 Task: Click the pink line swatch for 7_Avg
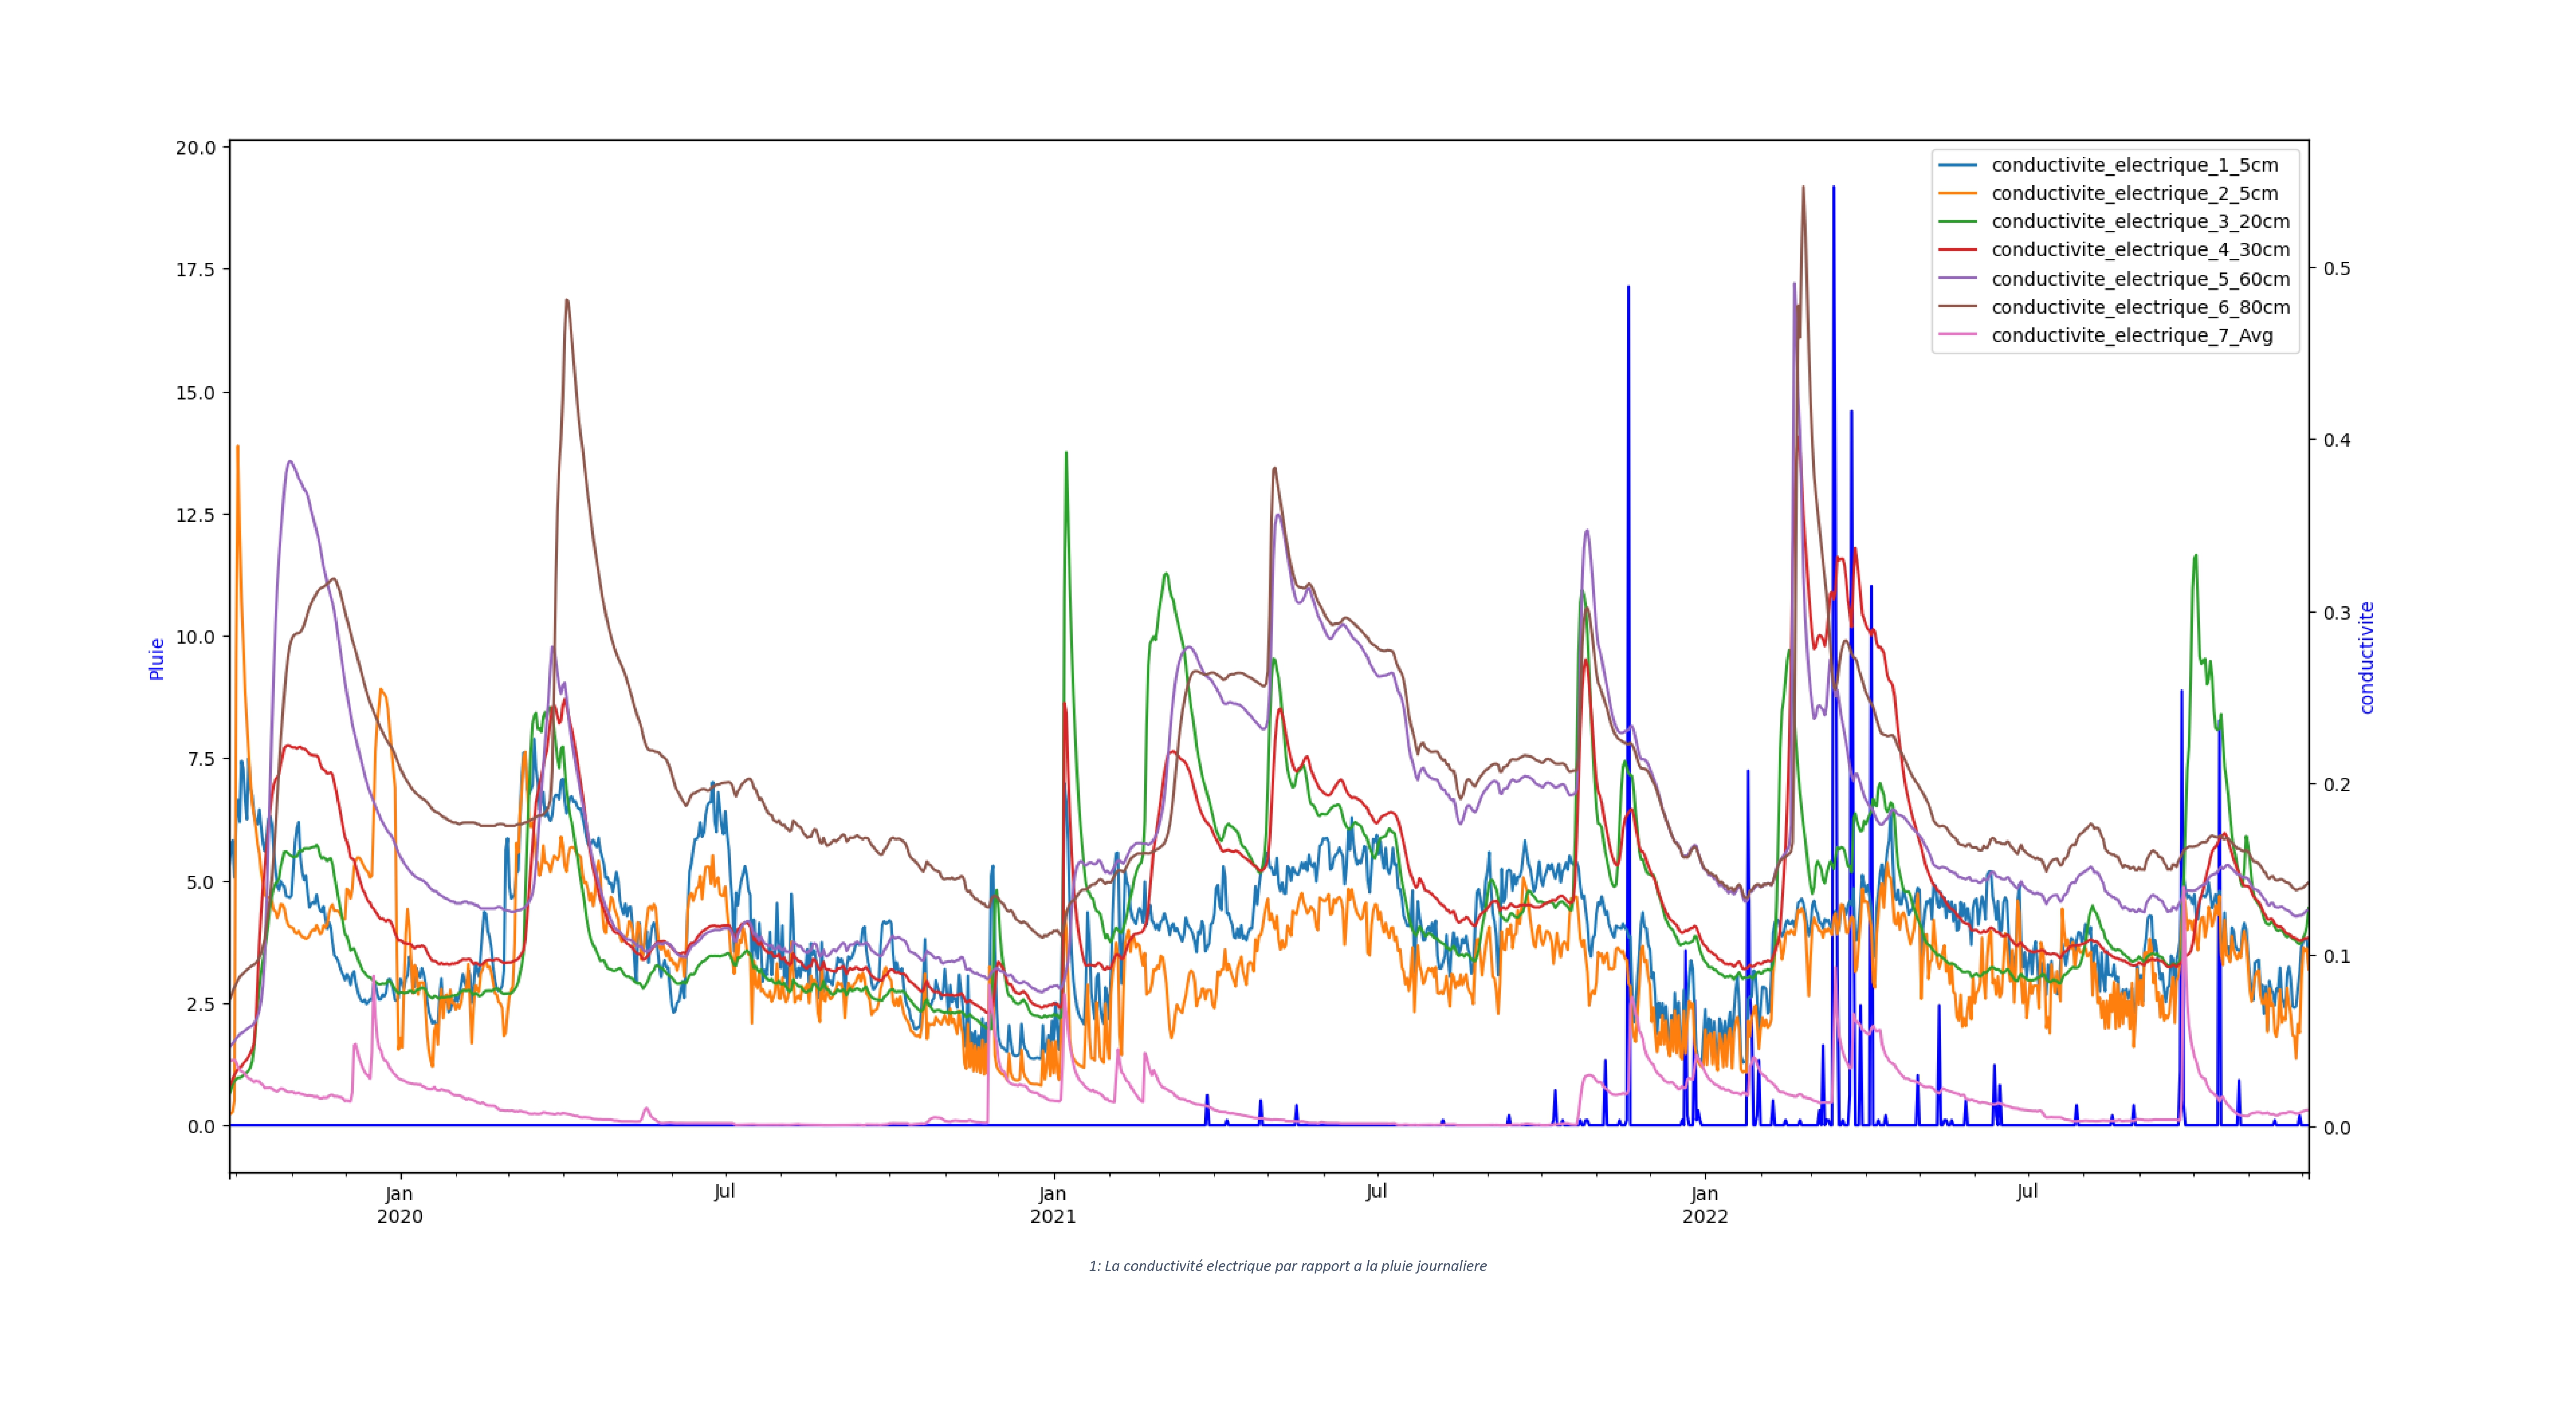[1957, 335]
